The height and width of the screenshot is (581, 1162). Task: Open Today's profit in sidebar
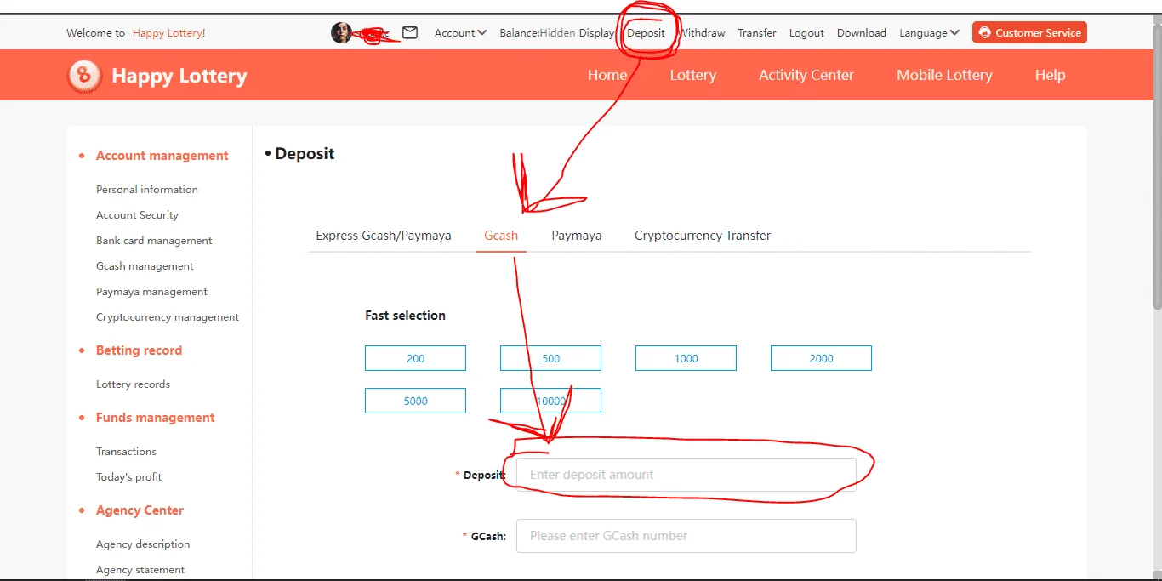click(128, 477)
